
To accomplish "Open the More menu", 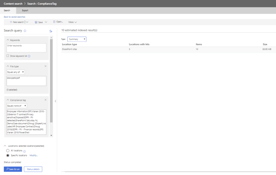I will pyautogui.click(x=73, y=22).
